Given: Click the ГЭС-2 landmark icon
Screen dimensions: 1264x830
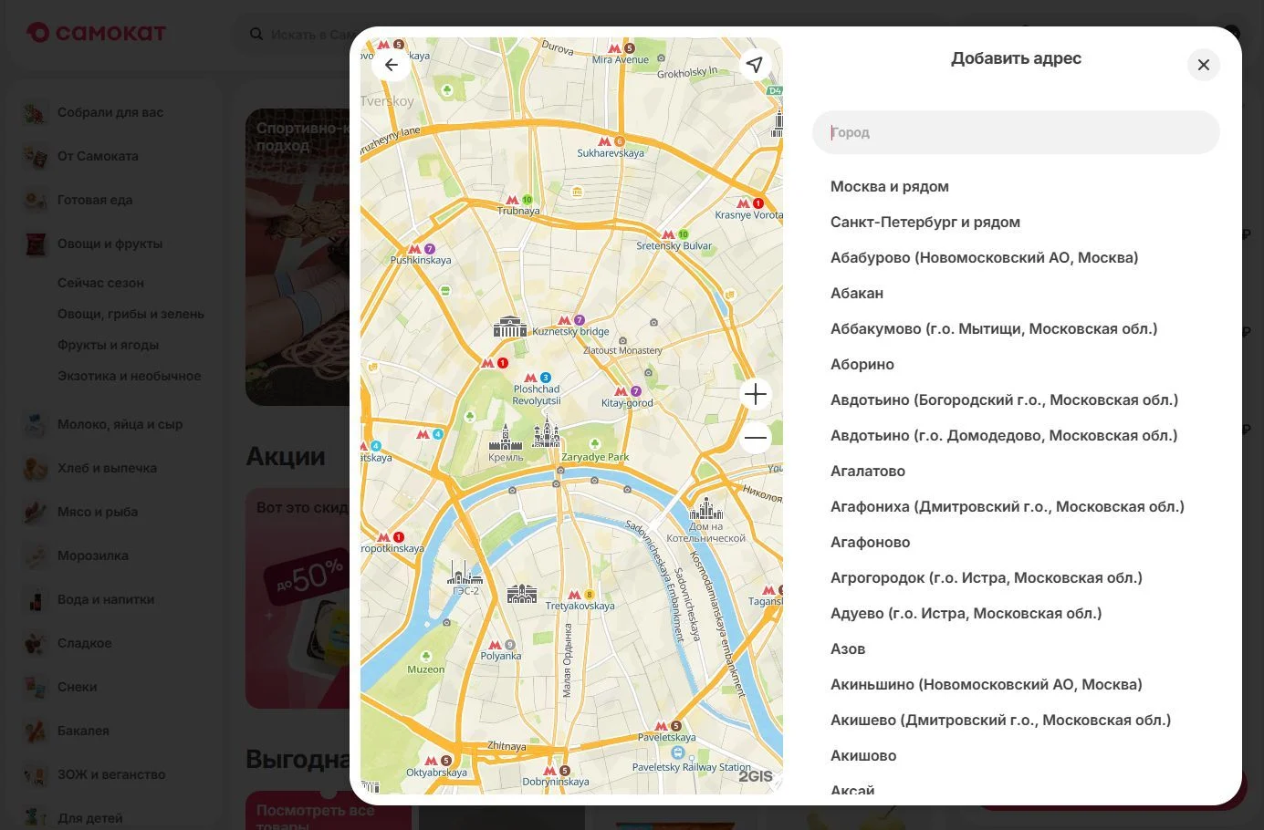Looking at the screenshot, I should (x=465, y=574).
